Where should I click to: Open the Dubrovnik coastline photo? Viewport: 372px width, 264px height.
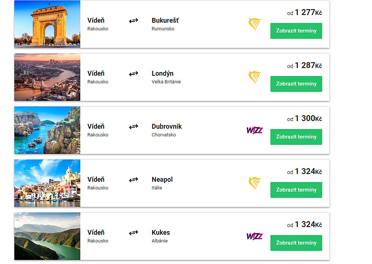(x=47, y=130)
